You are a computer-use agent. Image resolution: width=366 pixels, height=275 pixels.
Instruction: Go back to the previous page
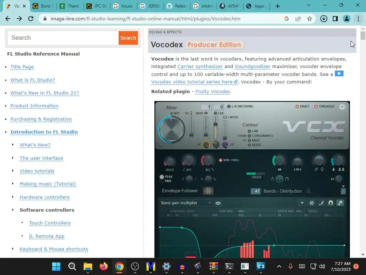click(x=8, y=19)
